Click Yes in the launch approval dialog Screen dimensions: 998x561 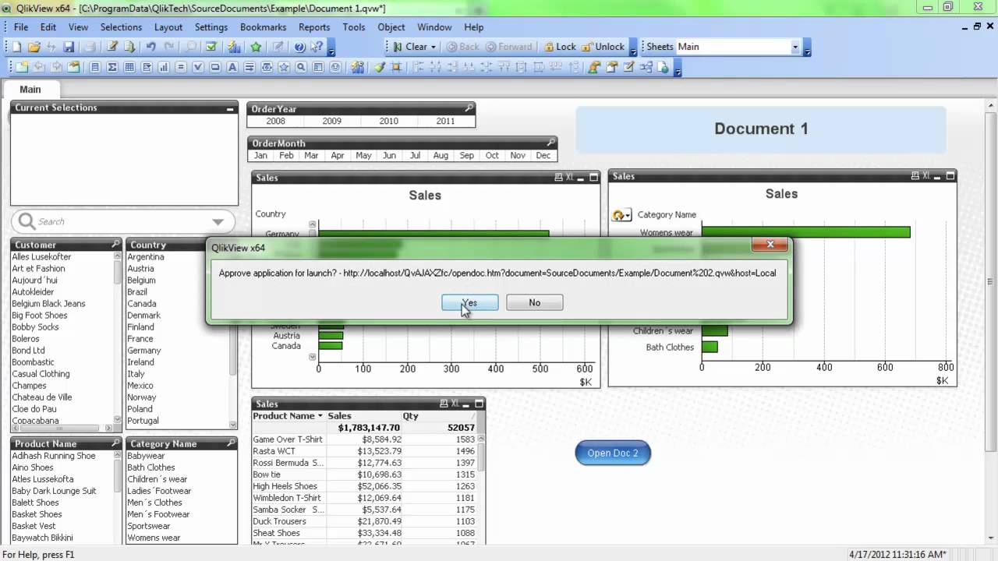point(470,302)
